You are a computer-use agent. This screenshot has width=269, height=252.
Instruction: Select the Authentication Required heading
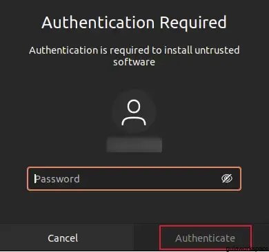(x=134, y=23)
